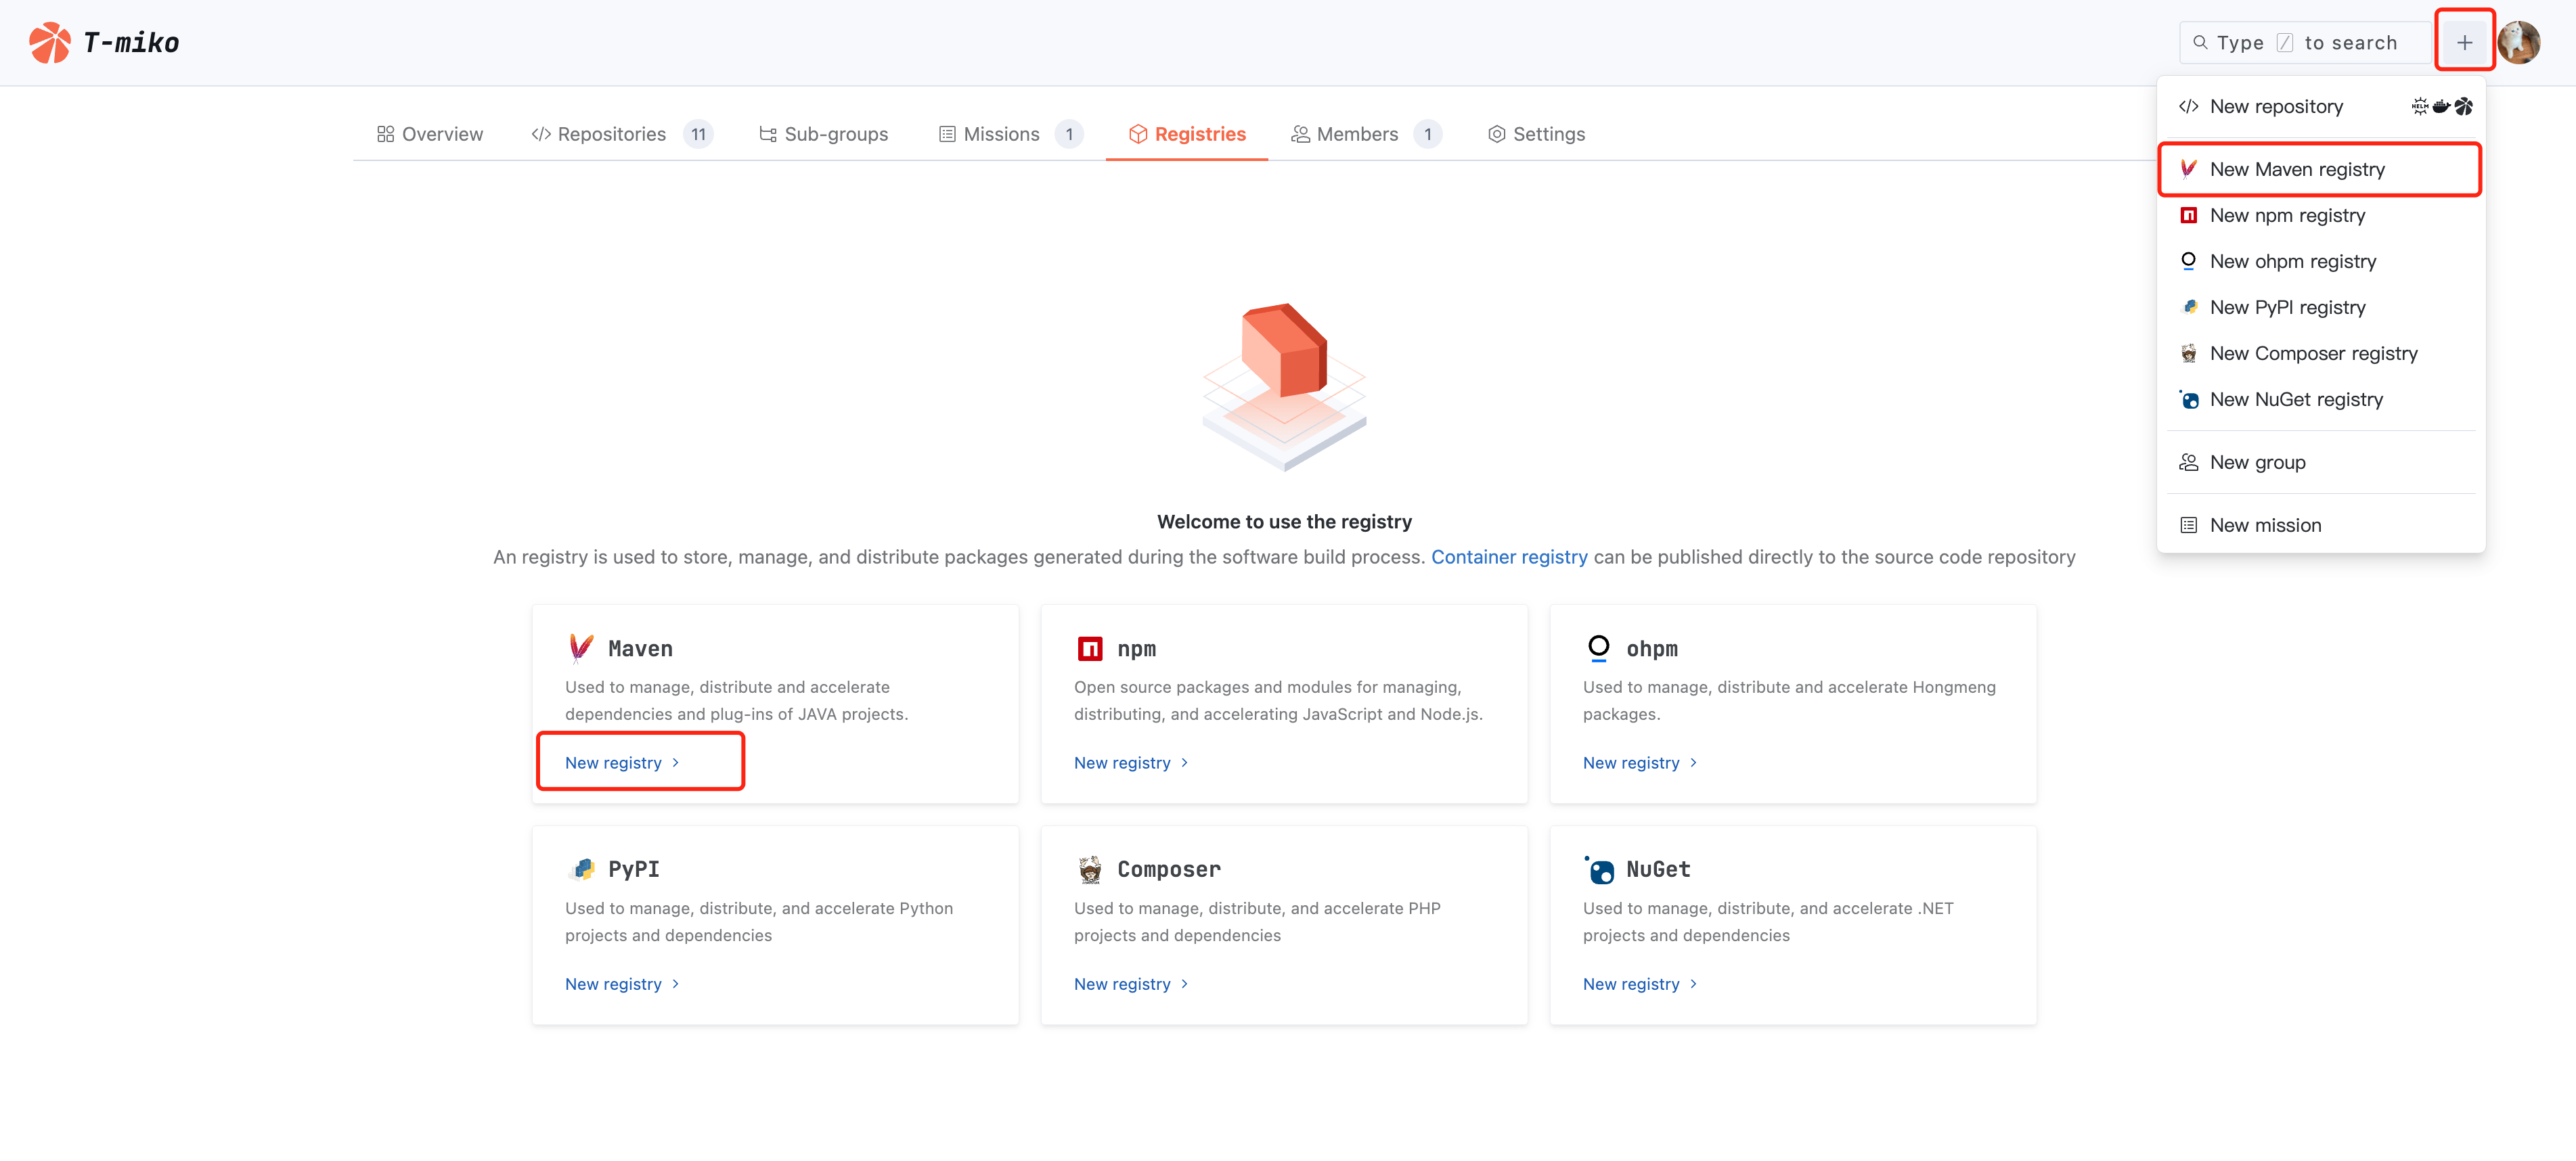Click the ohpm logo icon in card

coord(1598,648)
